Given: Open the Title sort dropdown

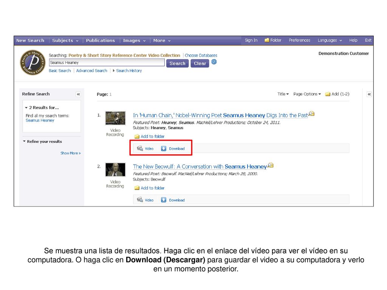Looking at the screenshot, I should 283,94.
